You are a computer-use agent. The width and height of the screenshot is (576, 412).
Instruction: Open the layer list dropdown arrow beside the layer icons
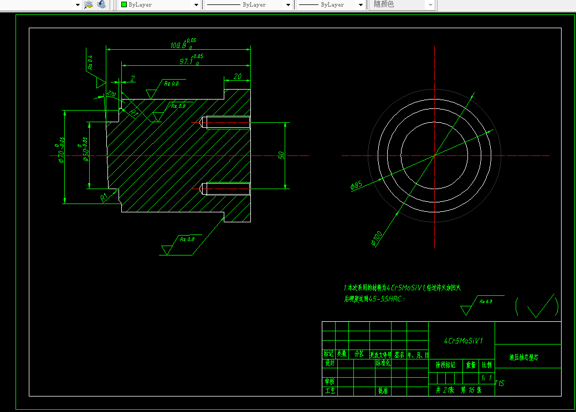point(78,5)
